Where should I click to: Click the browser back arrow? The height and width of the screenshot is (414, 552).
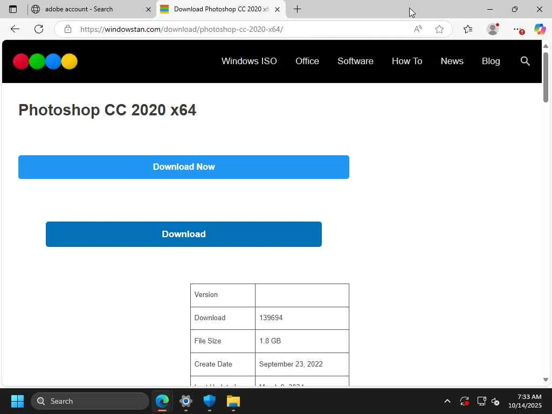click(15, 29)
